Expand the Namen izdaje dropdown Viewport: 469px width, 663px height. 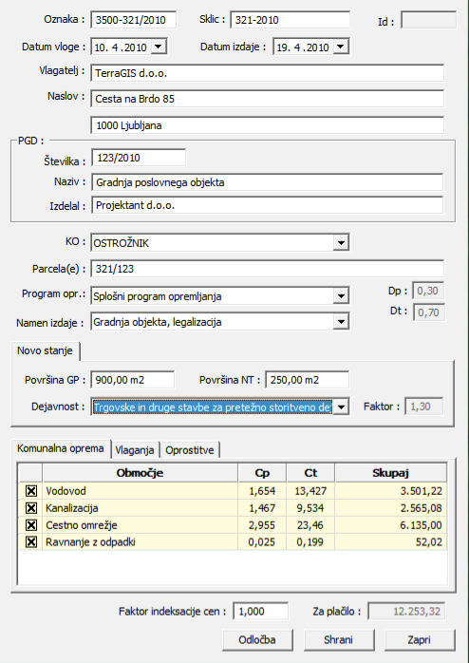click(341, 322)
